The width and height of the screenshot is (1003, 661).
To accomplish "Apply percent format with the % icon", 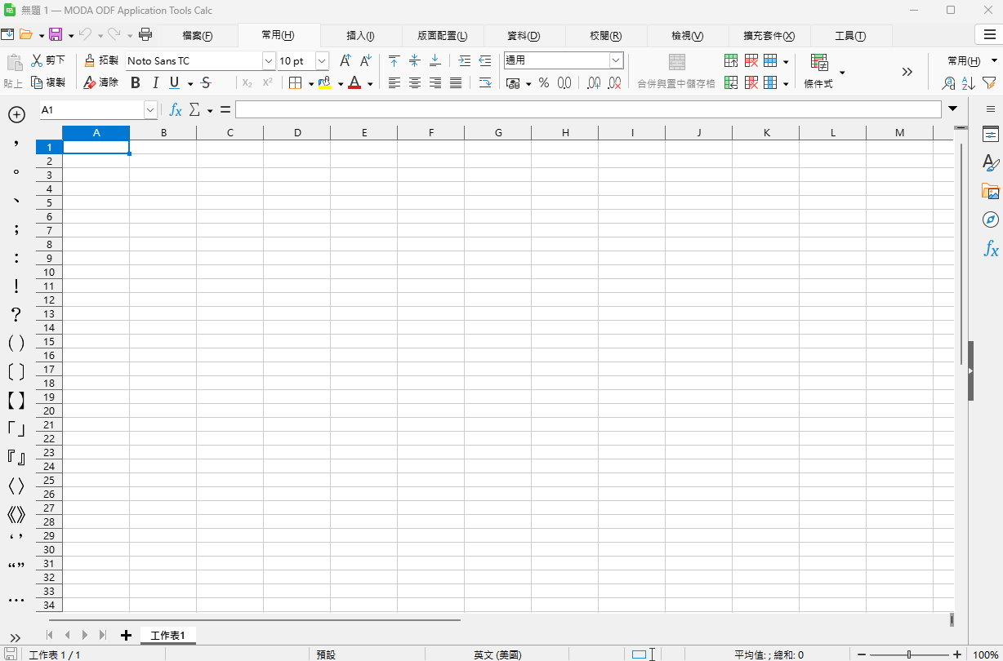I will click(x=544, y=82).
